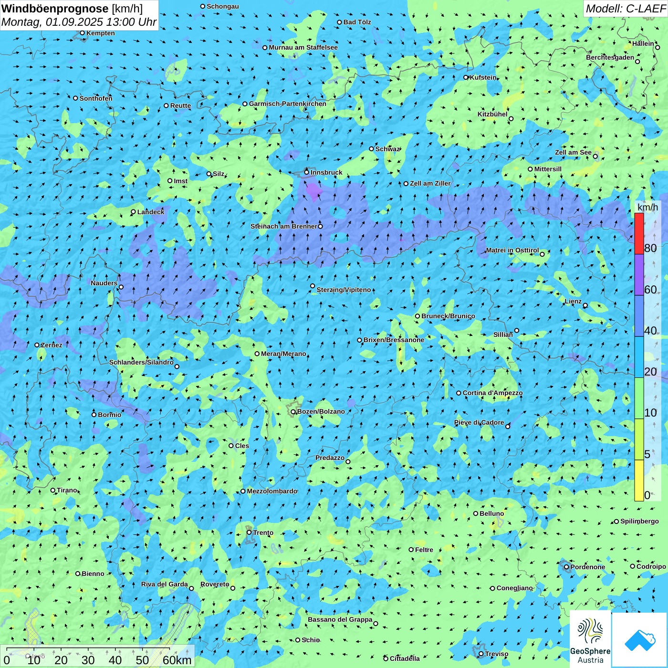
Task: Click the red 80 km/h legend color
Action: pyautogui.click(x=639, y=233)
